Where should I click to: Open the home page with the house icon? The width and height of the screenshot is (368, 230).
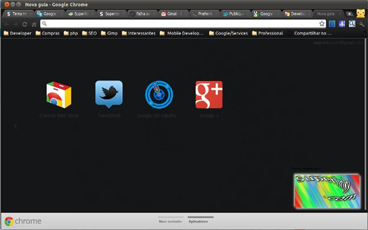(x=34, y=24)
